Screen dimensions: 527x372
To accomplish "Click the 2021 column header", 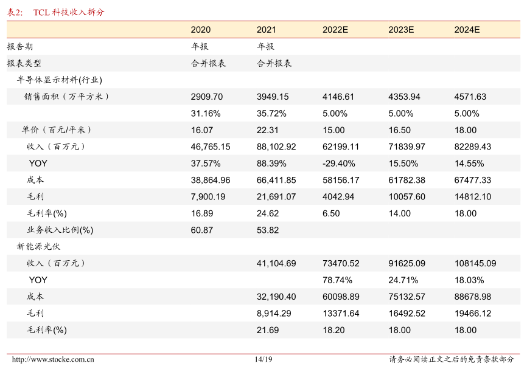I will coord(266,30).
